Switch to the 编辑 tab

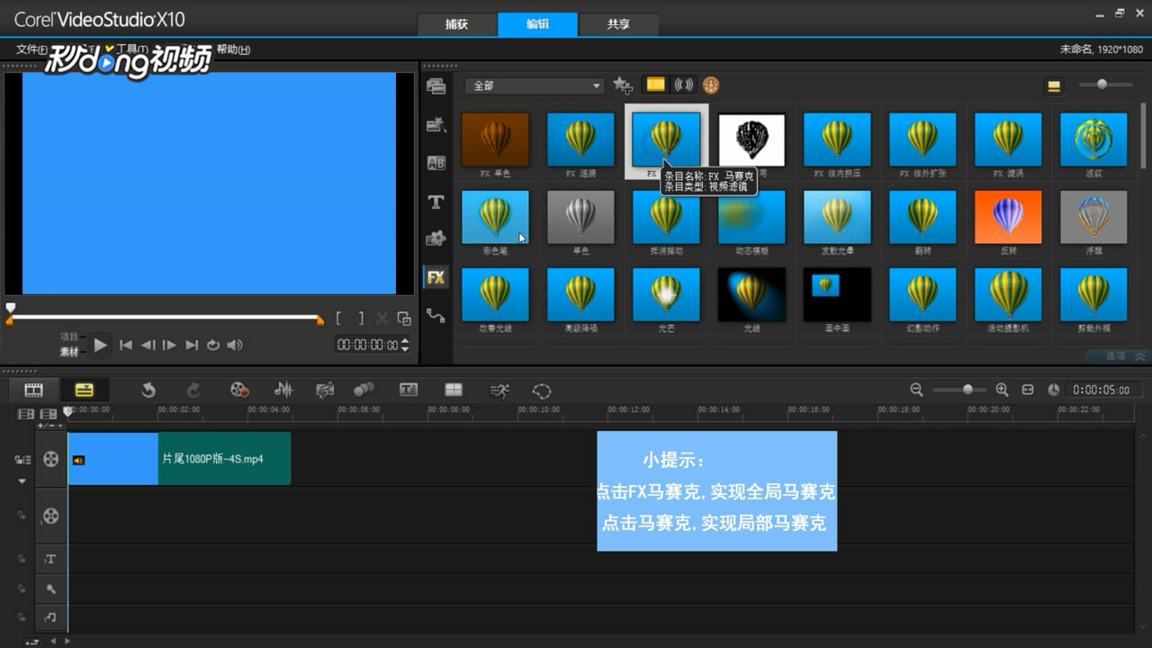click(x=537, y=24)
